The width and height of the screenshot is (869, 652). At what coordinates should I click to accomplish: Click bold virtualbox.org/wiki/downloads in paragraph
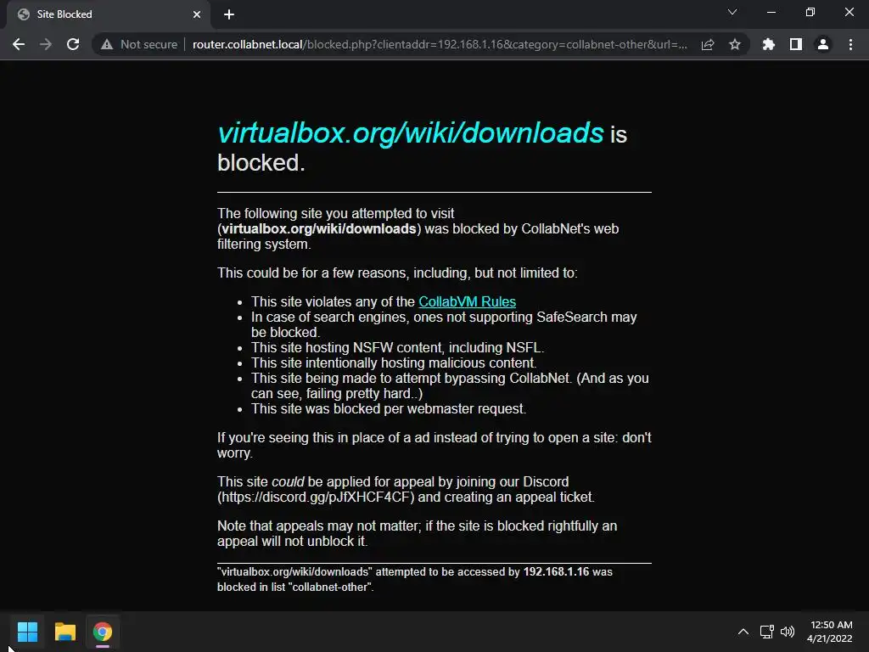(319, 229)
